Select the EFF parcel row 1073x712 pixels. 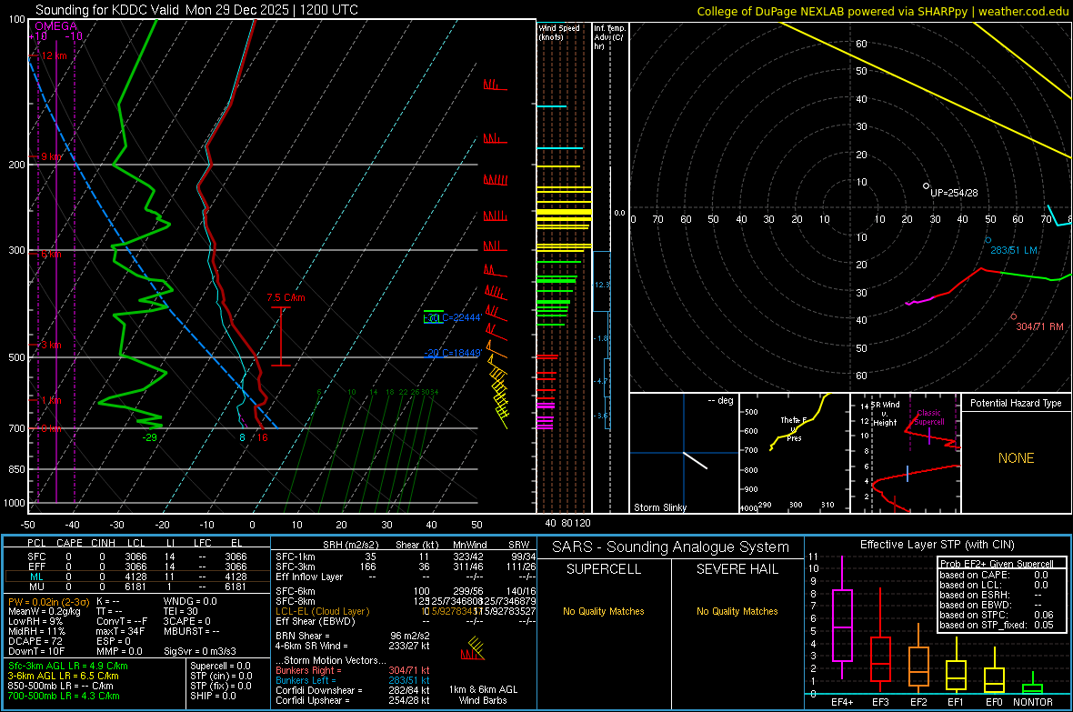[137, 567]
